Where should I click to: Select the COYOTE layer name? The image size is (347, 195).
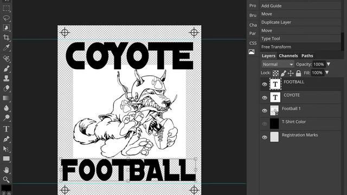tap(292, 95)
